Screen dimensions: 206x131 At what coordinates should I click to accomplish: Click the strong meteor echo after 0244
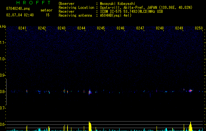[90, 92]
